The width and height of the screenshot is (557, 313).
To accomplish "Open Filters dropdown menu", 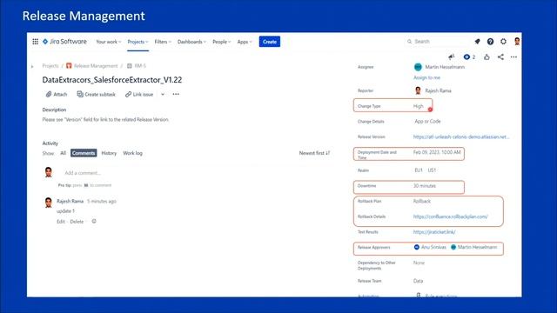I will click(x=163, y=42).
